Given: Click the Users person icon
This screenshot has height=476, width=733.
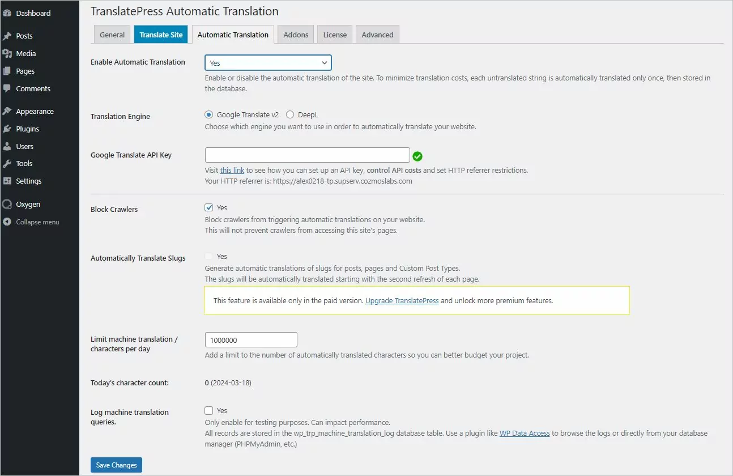Looking at the screenshot, I should tap(7, 146).
